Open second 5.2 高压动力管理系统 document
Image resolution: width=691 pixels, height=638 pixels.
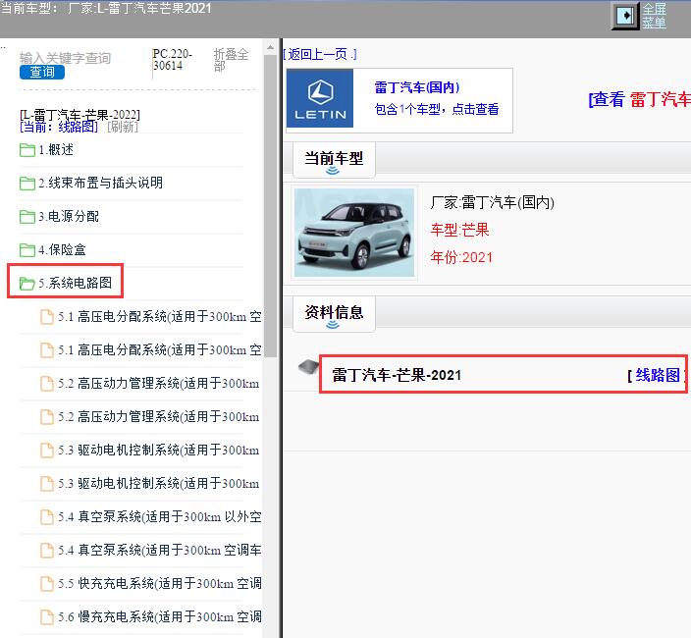click(x=159, y=417)
